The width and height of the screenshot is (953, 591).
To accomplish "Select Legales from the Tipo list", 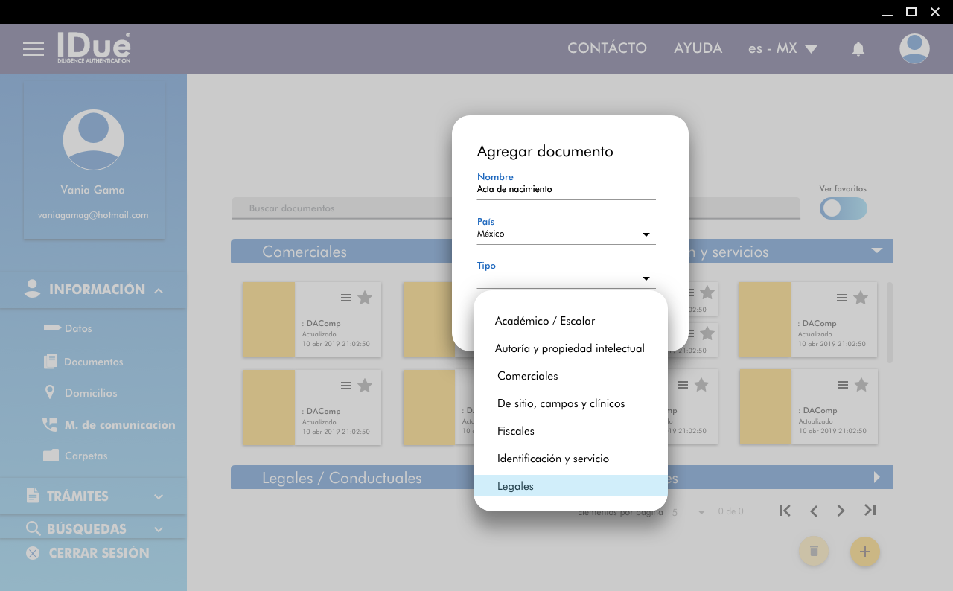I will tap(515, 486).
